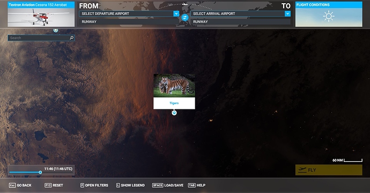The height and width of the screenshot is (193, 370).
Task: Click the tiger paw map marker
Action: coord(174,113)
